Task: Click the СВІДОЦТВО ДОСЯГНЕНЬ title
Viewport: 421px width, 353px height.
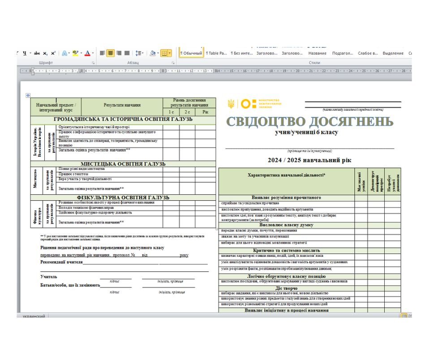Action: (310, 121)
